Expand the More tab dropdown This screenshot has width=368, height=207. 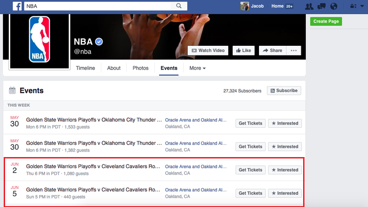(x=197, y=68)
